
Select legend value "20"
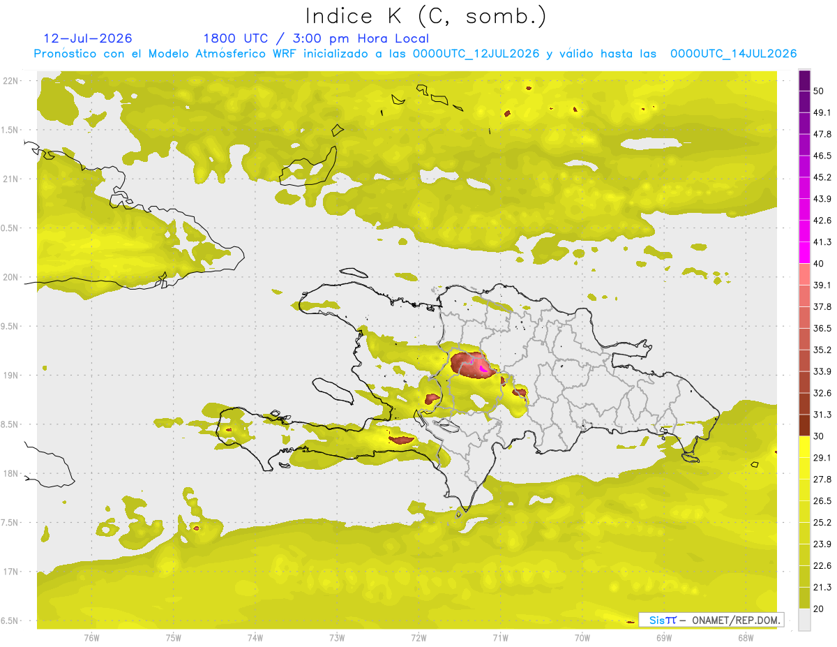820,609
